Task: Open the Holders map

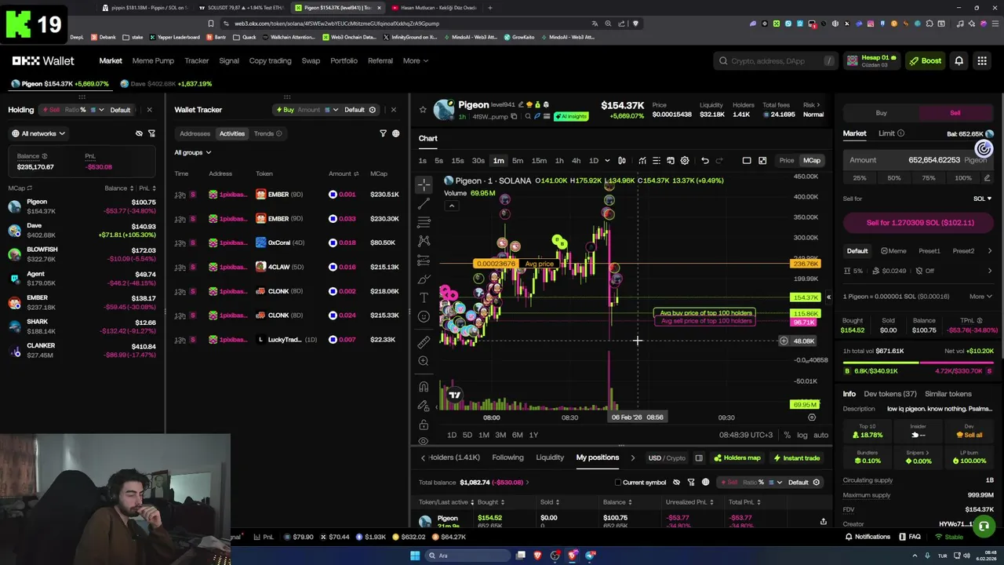Action: click(737, 457)
